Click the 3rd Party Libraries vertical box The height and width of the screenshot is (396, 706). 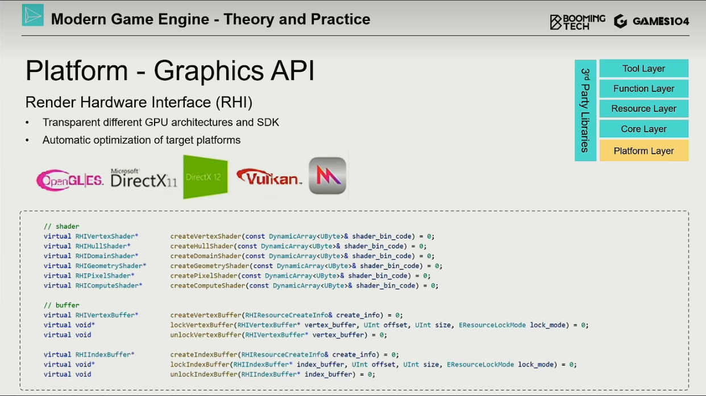click(585, 110)
